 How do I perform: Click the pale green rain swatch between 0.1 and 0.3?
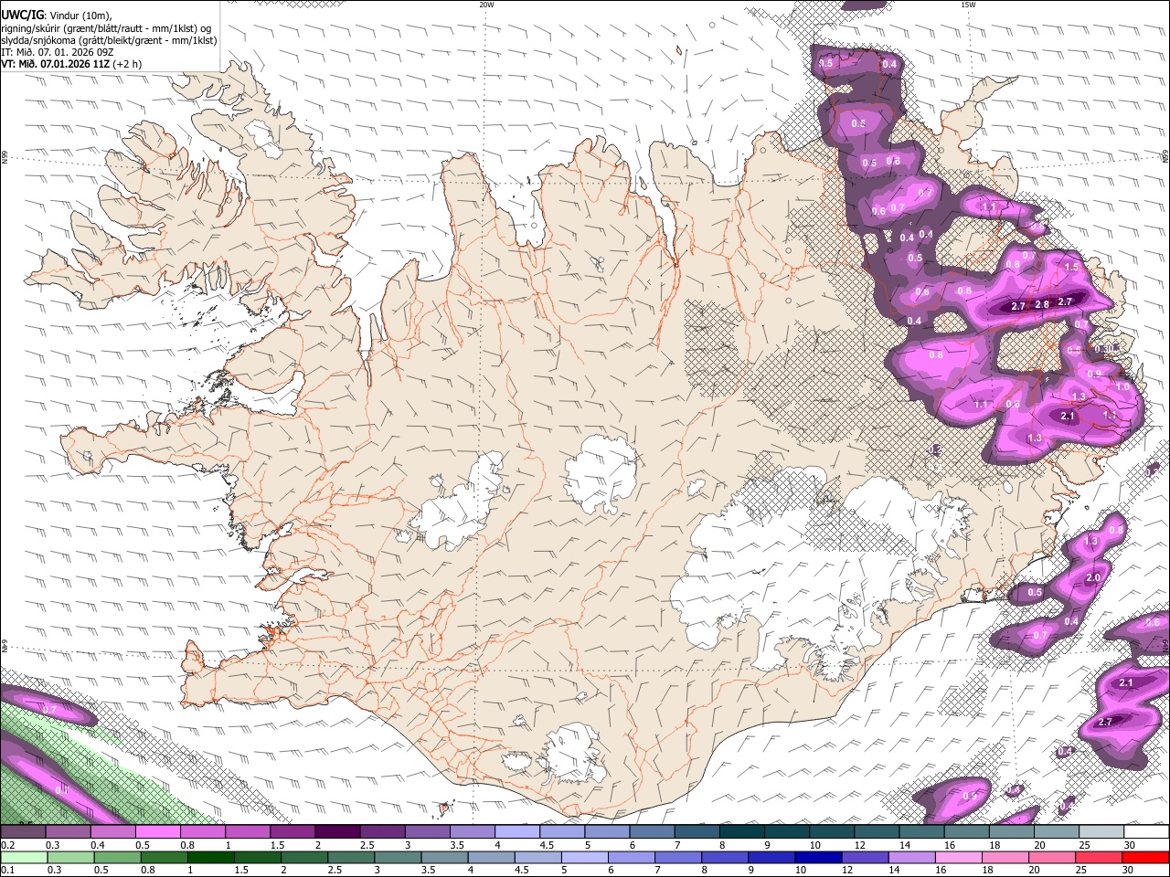pos(23,857)
